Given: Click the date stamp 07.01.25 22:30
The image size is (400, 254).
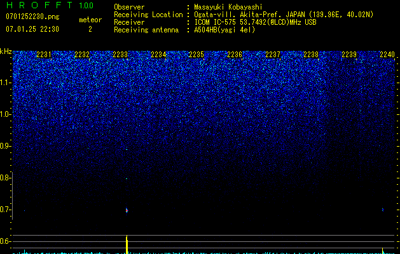Looking at the screenshot, I should coord(32,29).
